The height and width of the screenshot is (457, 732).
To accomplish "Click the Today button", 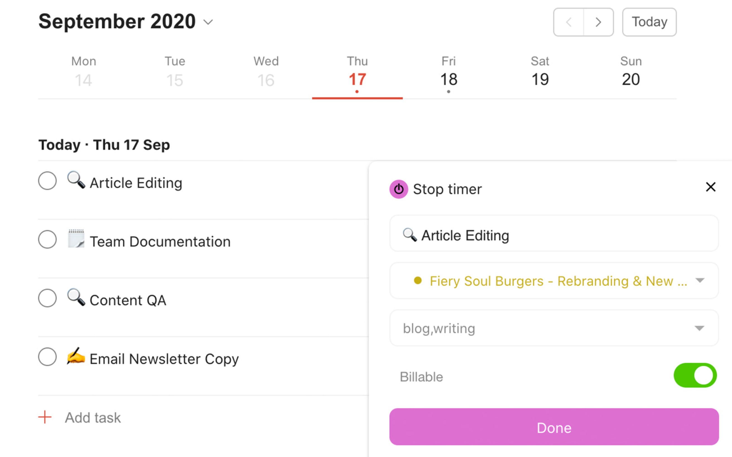I will pos(649,22).
